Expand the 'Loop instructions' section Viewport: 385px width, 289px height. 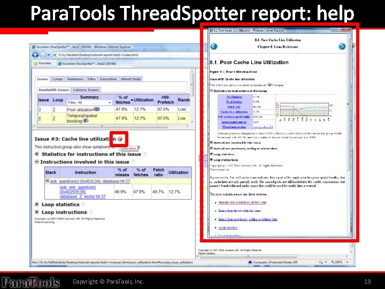point(36,212)
